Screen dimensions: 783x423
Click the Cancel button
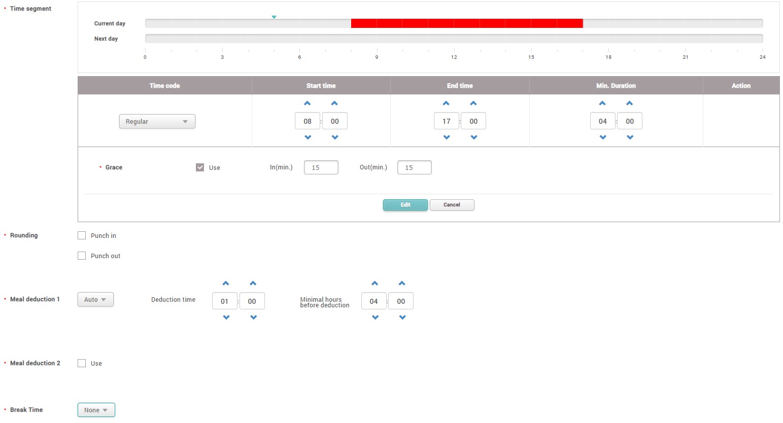[x=452, y=205]
